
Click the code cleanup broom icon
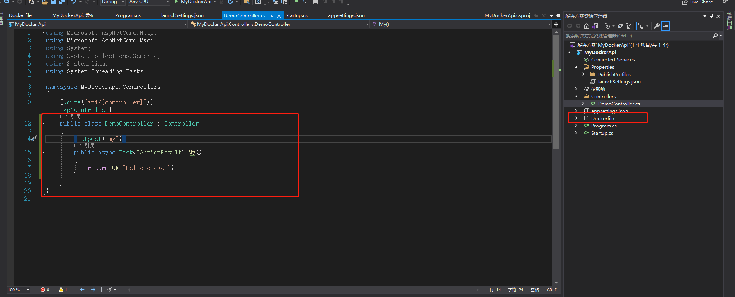click(x=110, y=290)
